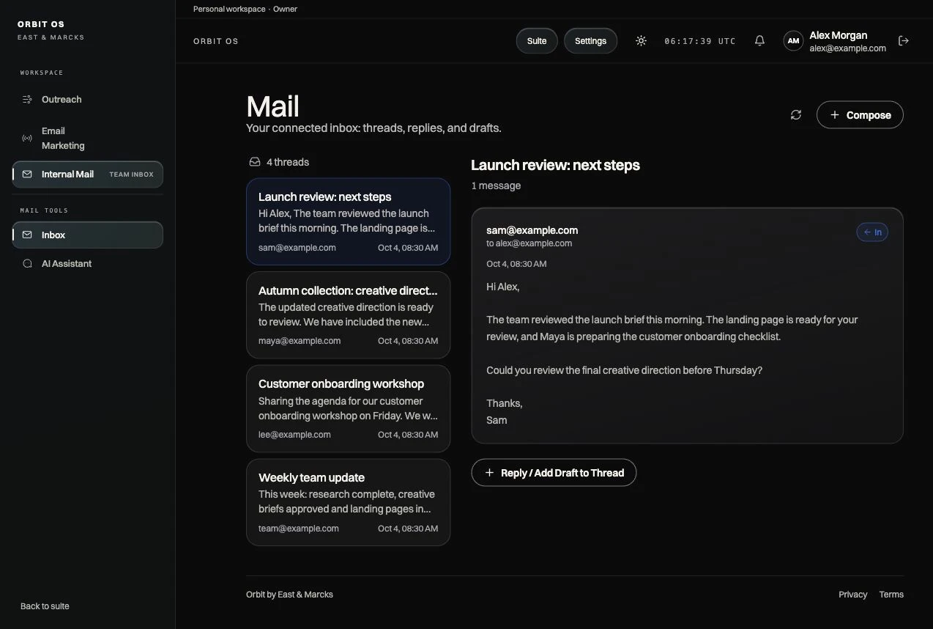
Task: Open the Privacy link in footer
Action: point(852,595)
